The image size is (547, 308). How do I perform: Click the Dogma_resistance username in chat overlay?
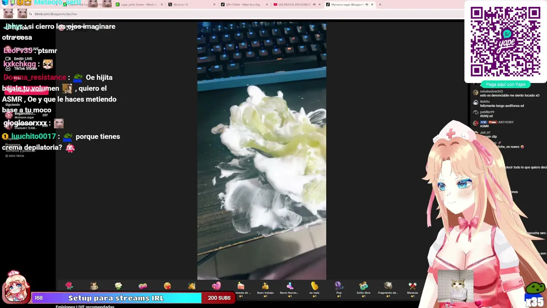35,77
